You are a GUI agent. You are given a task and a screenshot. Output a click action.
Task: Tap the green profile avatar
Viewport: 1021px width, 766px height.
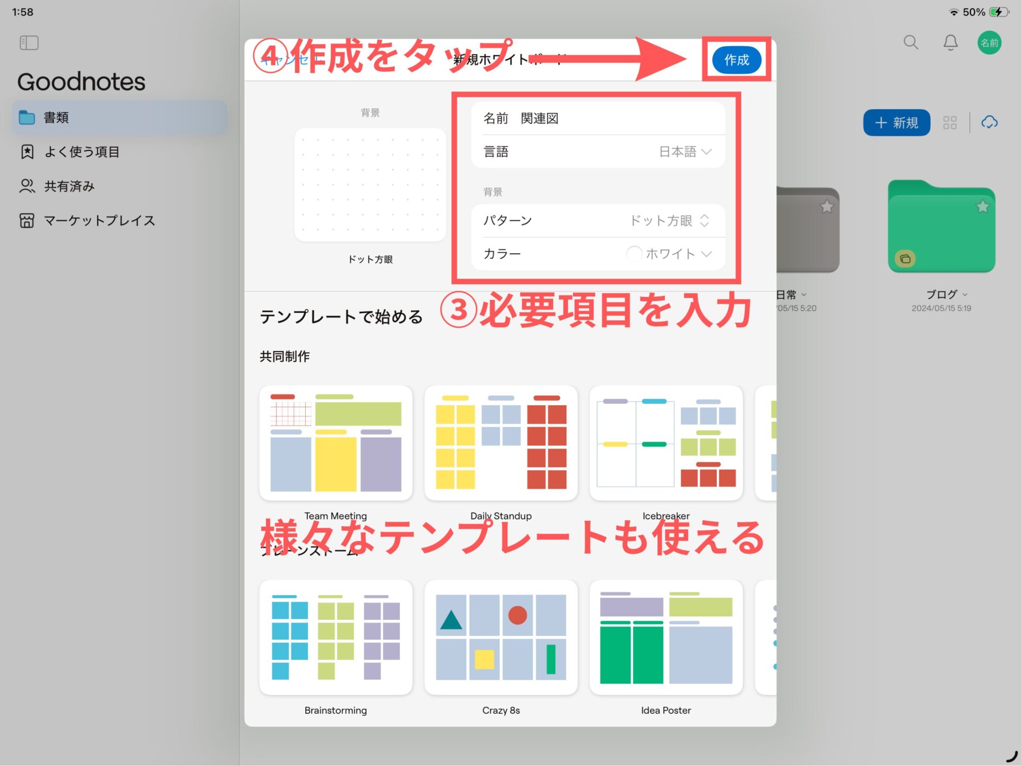click(x=989, y=43)
